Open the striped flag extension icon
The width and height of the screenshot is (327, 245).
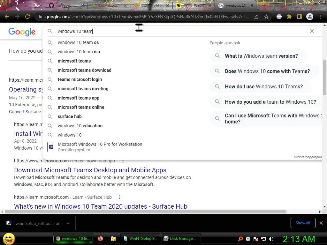tap(279, 17)
